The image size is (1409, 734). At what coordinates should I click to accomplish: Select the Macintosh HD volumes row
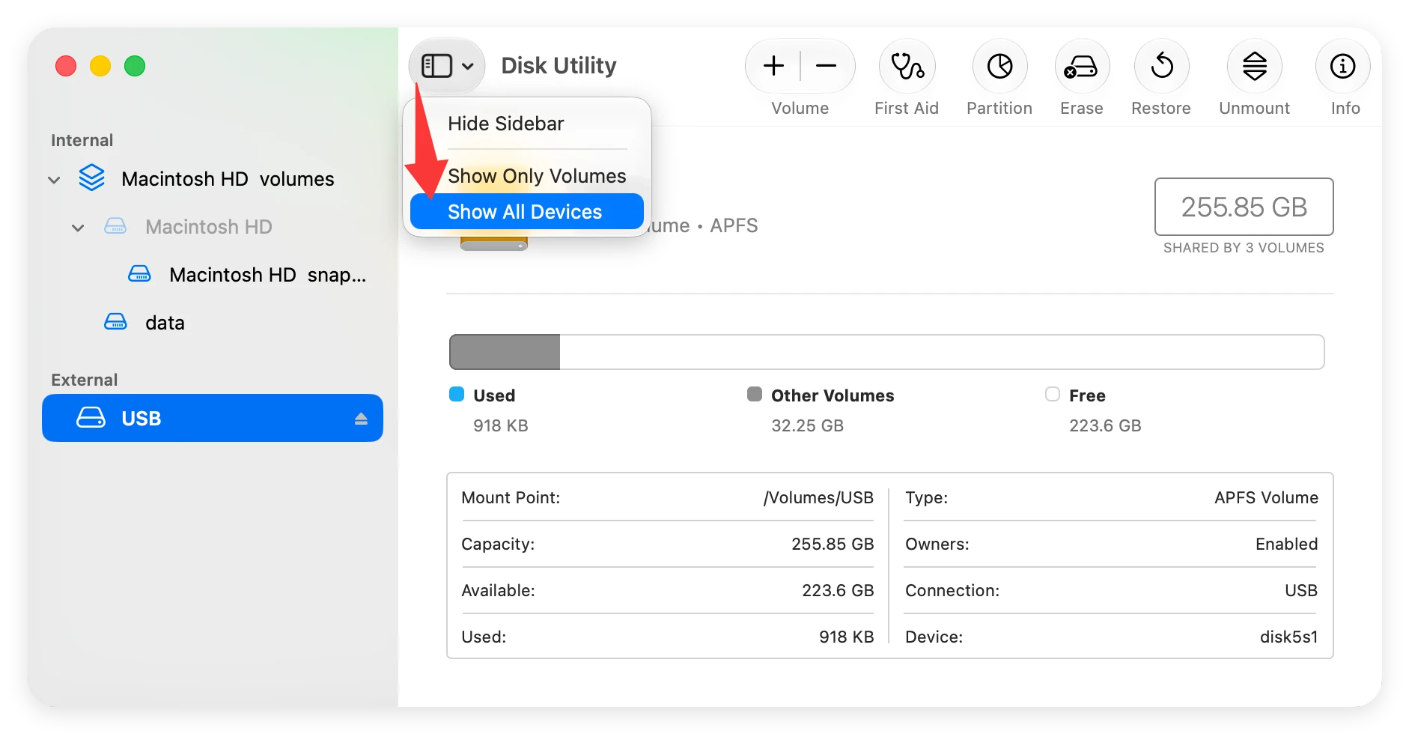(x=213, y=179)
